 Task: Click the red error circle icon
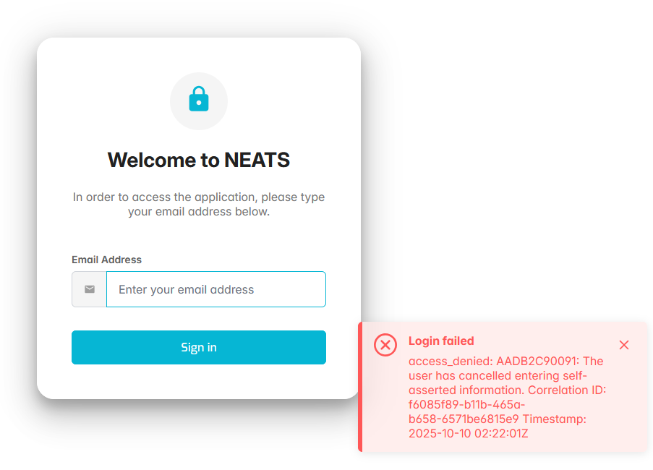[x=385, y=345]
